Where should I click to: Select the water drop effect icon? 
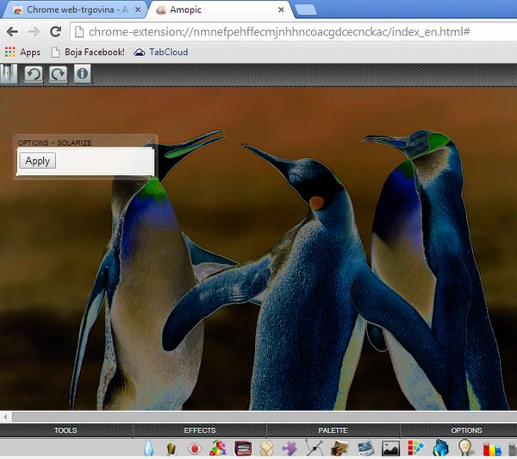point(149,449)
